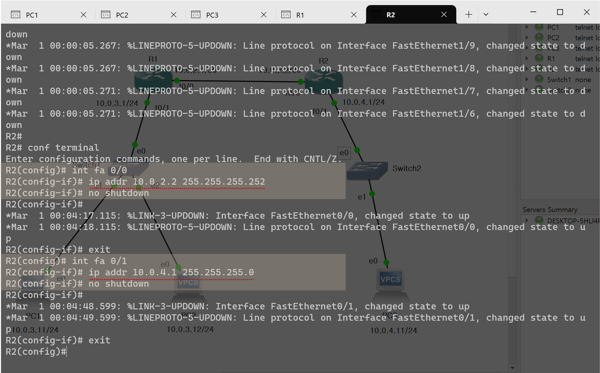Click the terminal scrollbar down arrow
Screen dimensions: 600x373
pos(512,368)
